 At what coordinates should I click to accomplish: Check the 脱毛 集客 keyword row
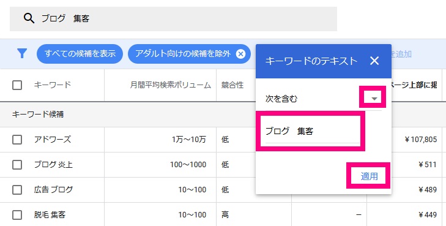(x=17, y=214)
